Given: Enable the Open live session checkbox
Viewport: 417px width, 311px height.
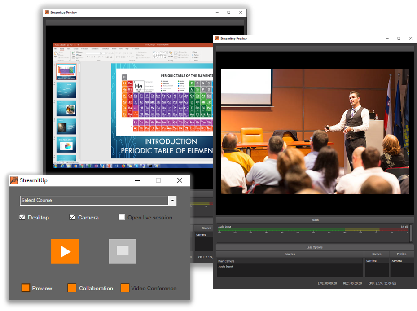Looking at the screenshot, I should click(122, 217).
